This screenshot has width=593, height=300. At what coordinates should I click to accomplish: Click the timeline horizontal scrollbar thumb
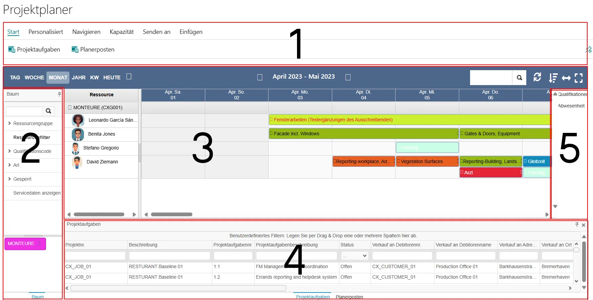[172, 214]
